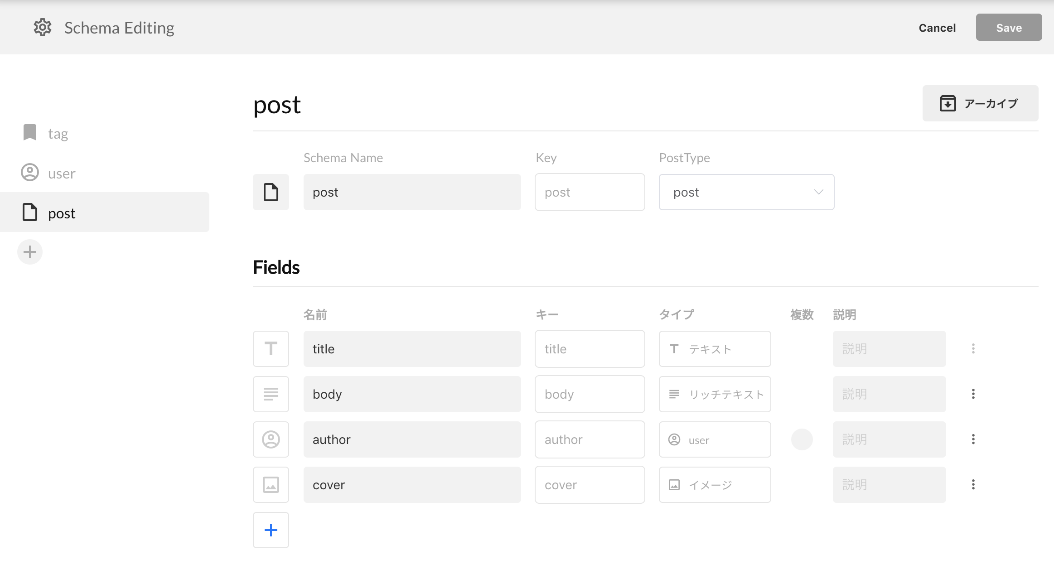Click the rich text icon for body field

pyautogui.click(x=271, y=394)
